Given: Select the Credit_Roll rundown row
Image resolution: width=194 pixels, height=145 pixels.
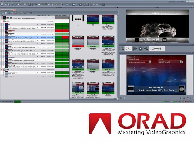Looking at the screenshot, I should [34, 66].
